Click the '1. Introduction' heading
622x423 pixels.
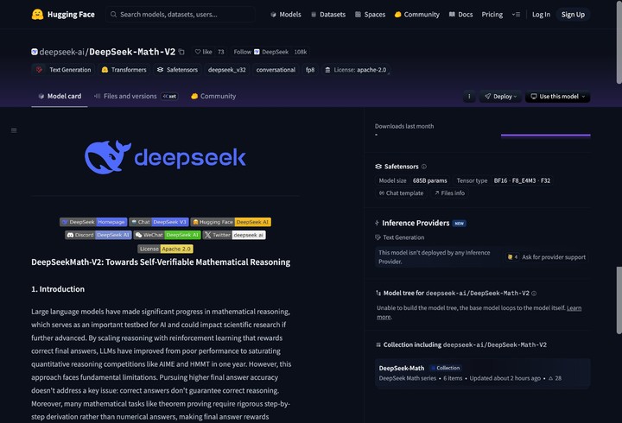58,289
